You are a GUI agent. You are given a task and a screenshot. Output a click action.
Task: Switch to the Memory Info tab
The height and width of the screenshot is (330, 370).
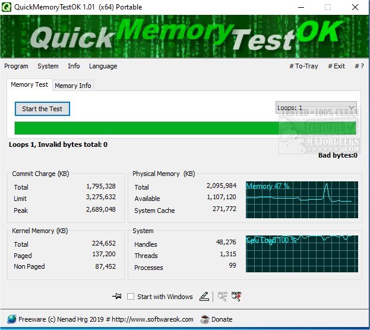(x=73, y=86)
